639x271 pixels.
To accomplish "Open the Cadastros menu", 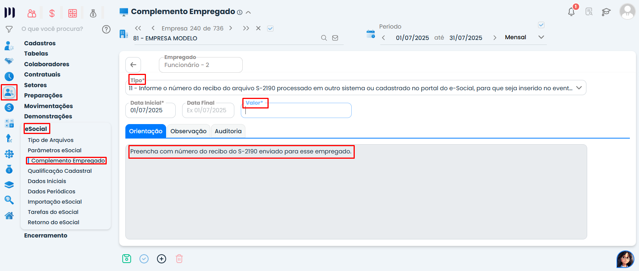I will click(40, 43).
